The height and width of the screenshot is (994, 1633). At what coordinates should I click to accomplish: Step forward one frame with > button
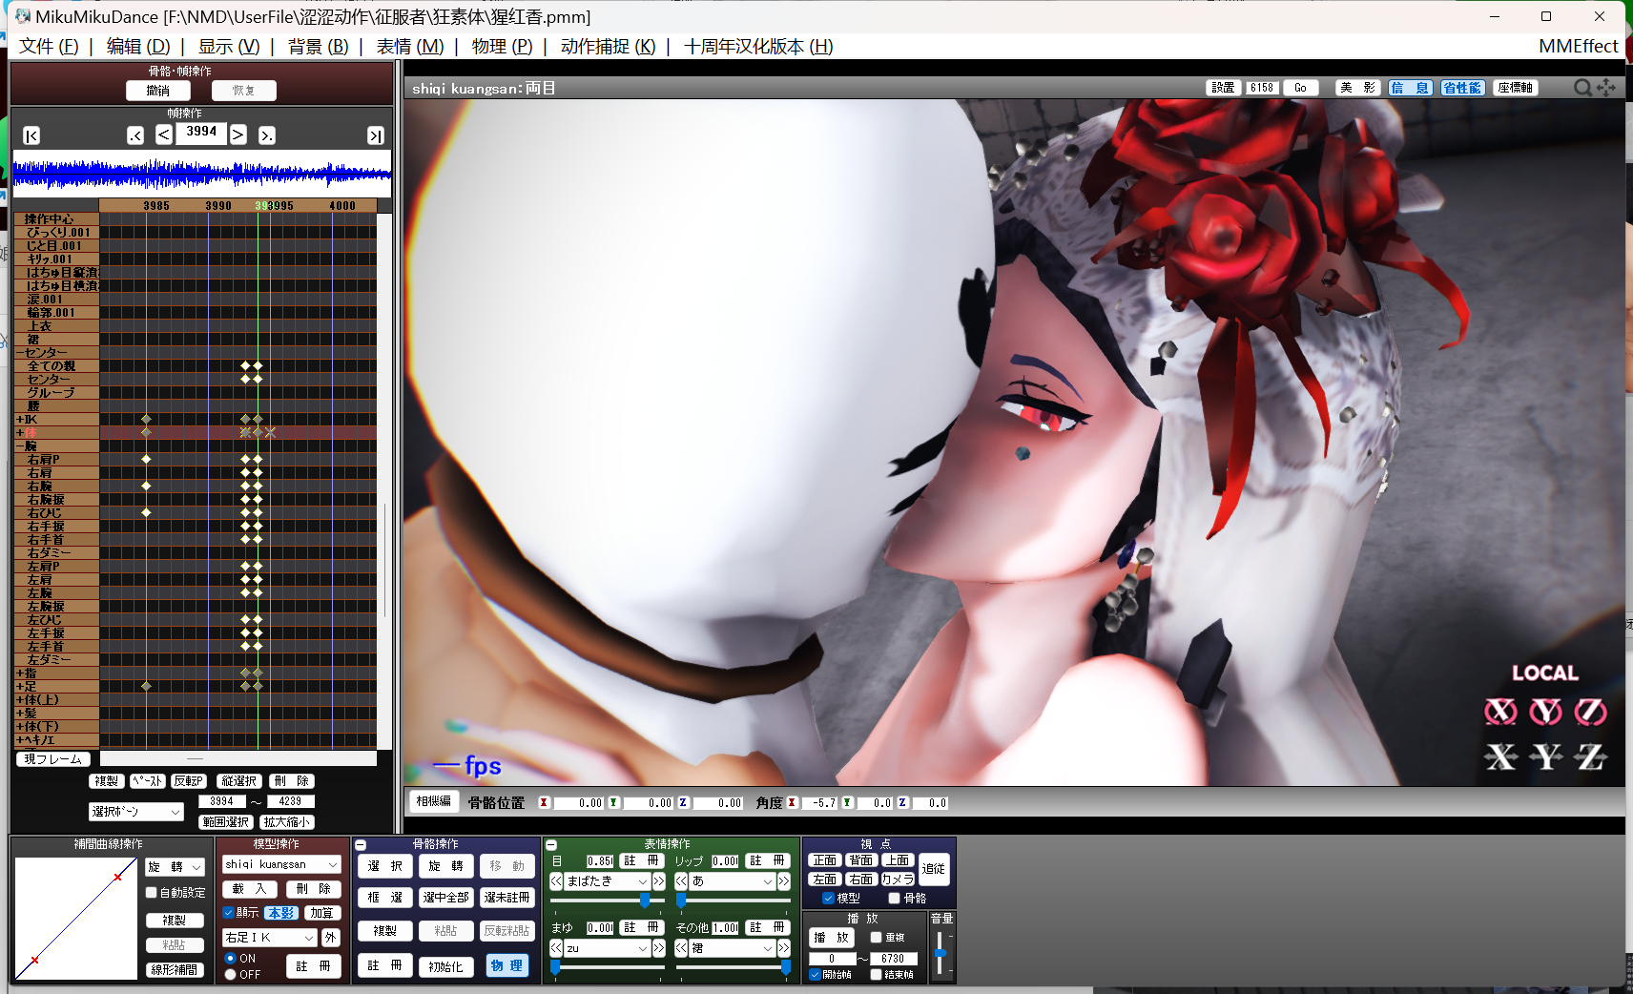coord(238,135)
